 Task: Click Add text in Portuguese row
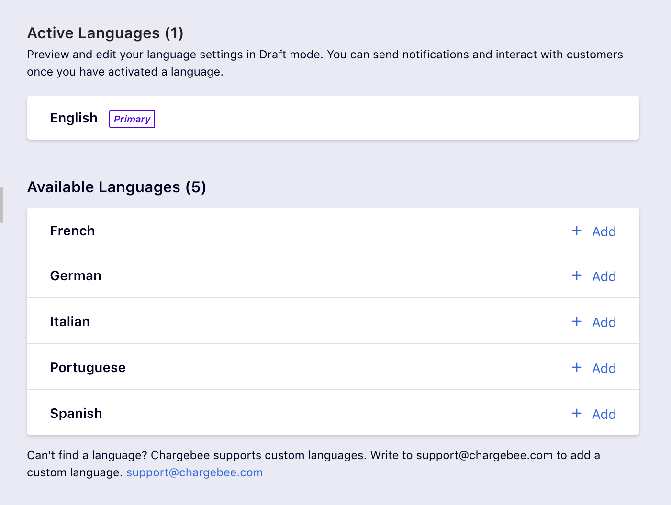(x=604, y=368)
